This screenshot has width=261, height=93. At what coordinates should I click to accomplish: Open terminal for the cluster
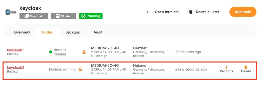click(x=163, y=12)
